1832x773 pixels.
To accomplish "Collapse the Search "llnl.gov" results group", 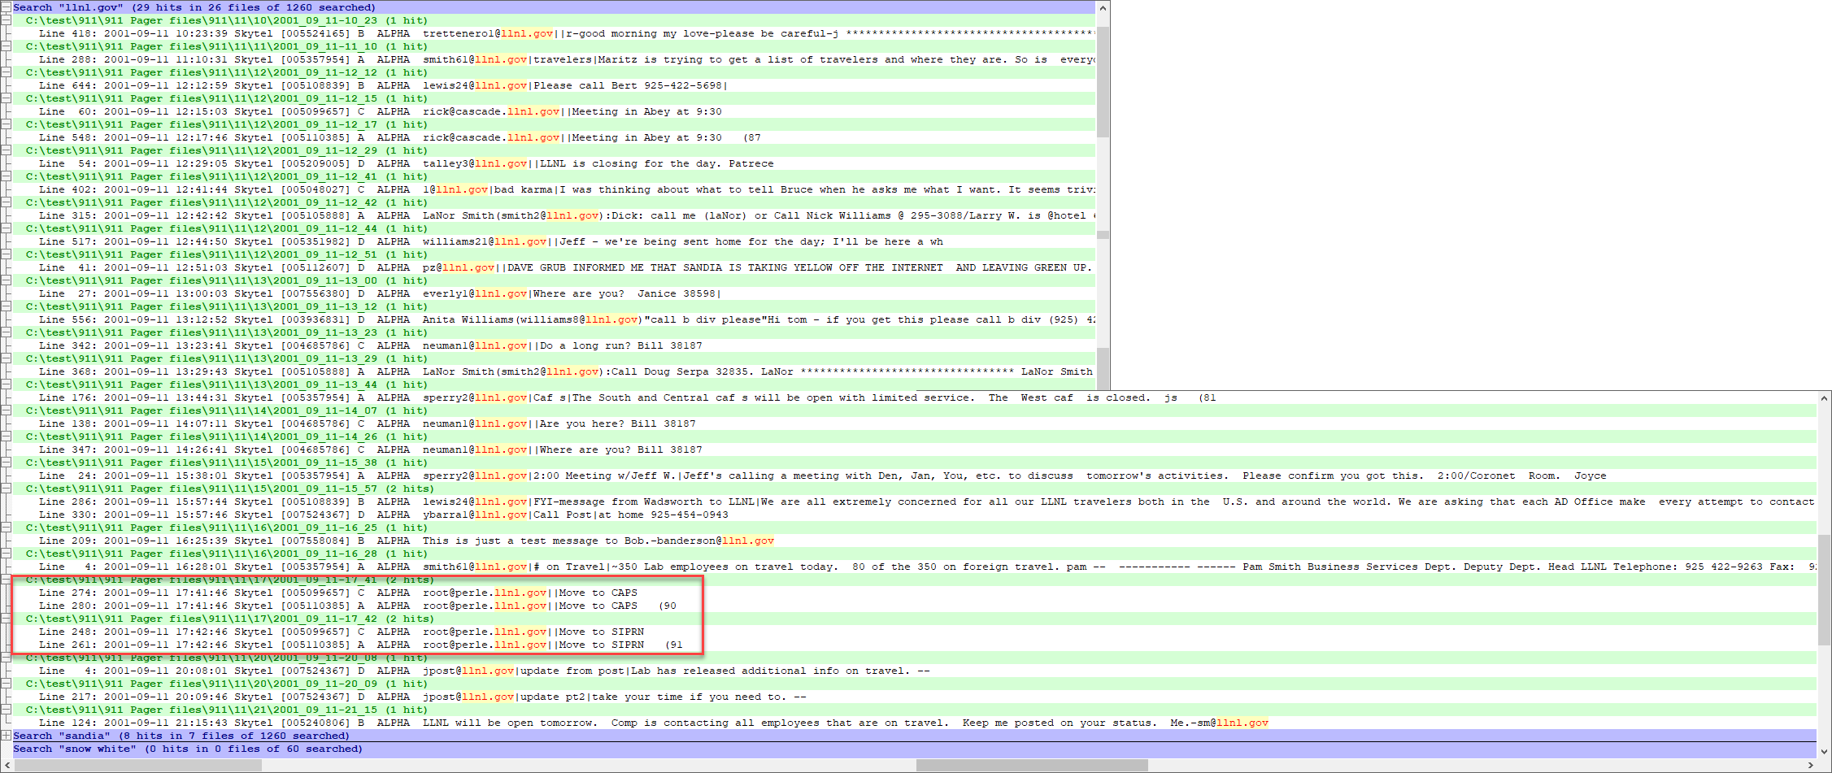I will coord(6,7).
